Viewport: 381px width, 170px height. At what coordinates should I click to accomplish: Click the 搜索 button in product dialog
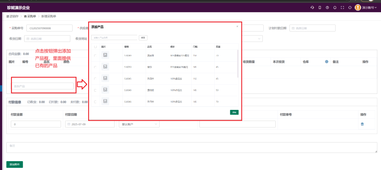click(x=143, y=37)
